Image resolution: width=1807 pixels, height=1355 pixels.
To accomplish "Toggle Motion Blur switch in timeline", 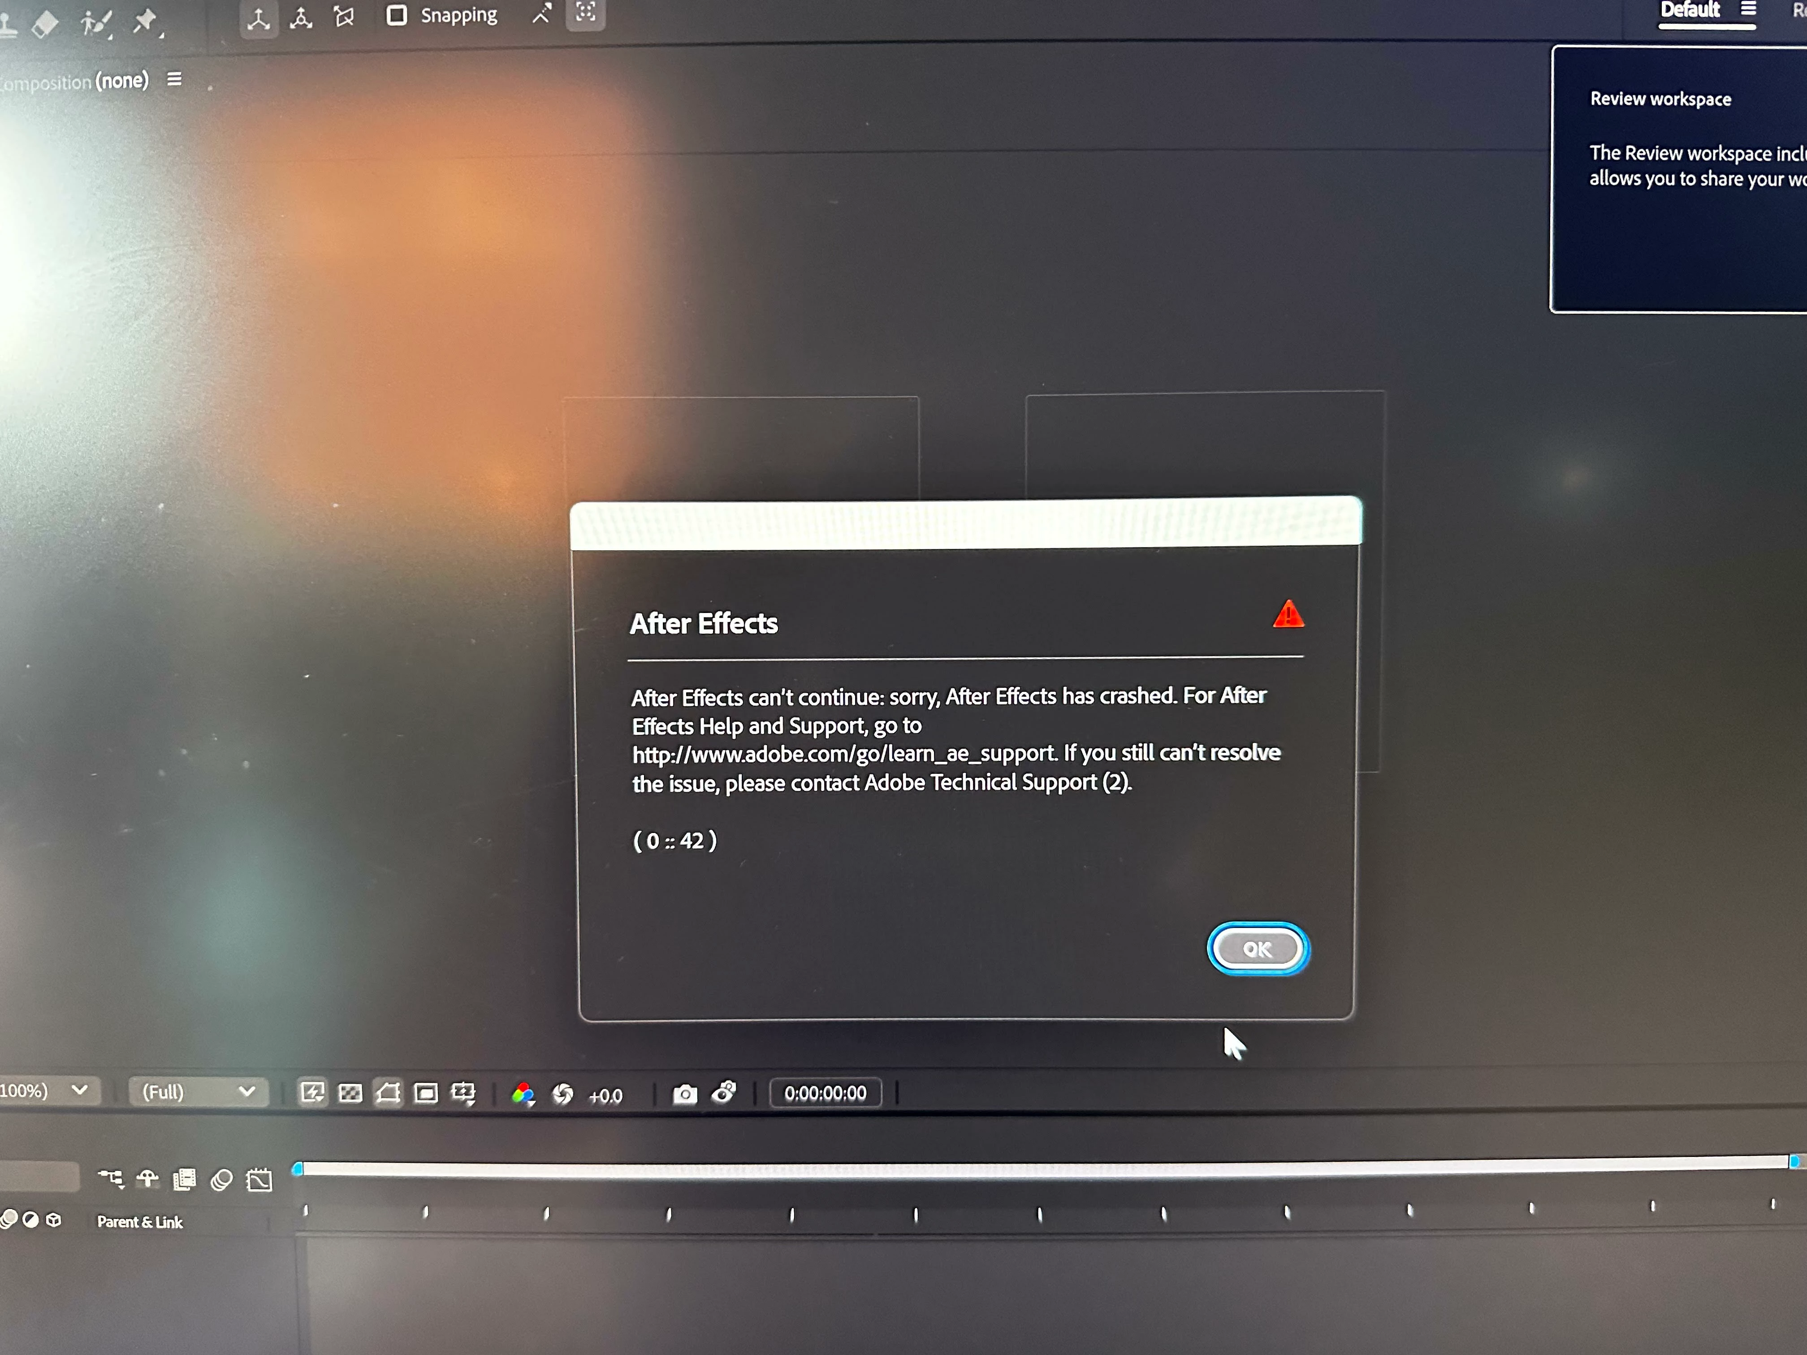I will click(221, 1180).
